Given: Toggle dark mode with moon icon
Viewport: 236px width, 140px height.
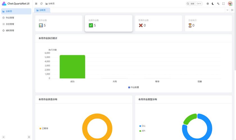Looking at the screenshot, I should pyautogui.click(x=213, y=4).
